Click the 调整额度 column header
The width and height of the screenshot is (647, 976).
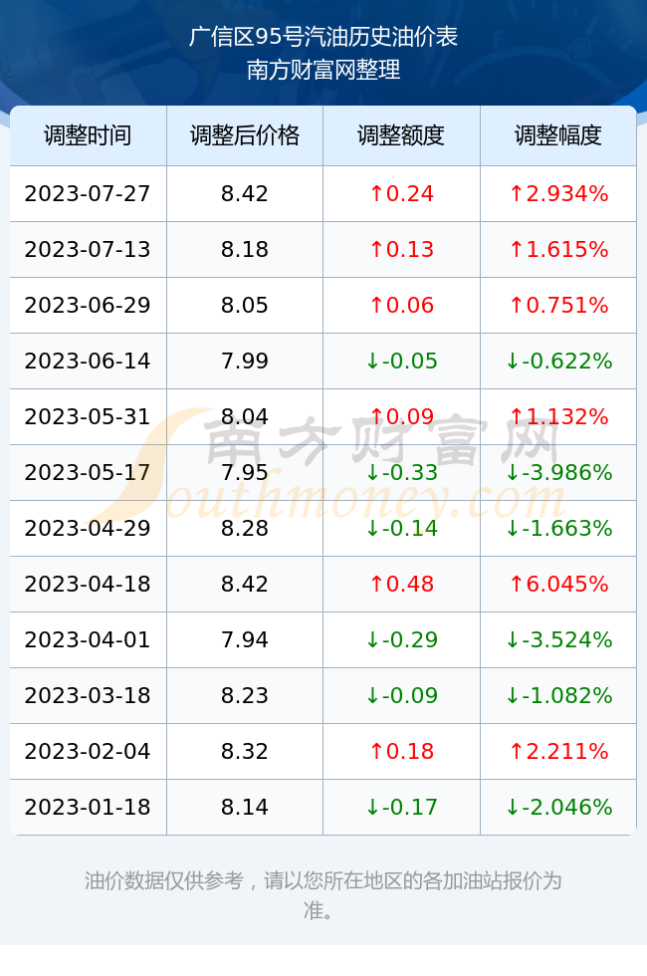coord(401,135)
